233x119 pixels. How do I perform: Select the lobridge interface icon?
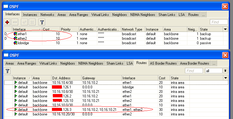click(x=15, y=43)
